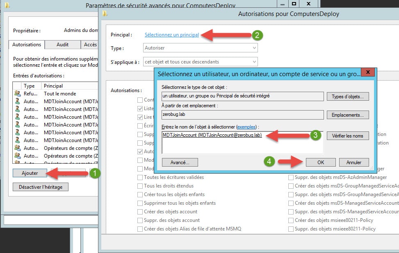Select the Autorisations tab
399x253 pixels.
pyautogui.click(x=27, y=45)
